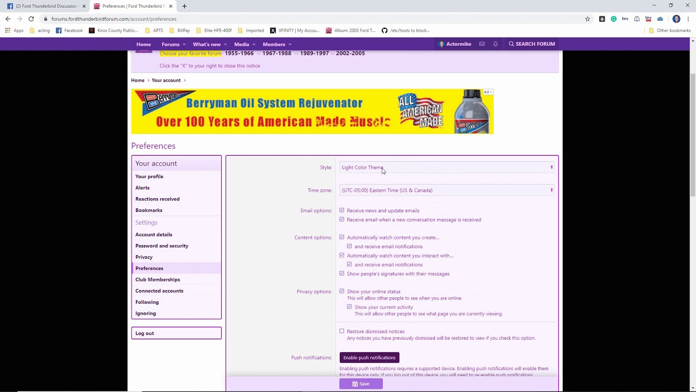Image resolution: width=696 pixels, height=392 pixels.
Task: Open Reactions received
Action: [158, 199]
